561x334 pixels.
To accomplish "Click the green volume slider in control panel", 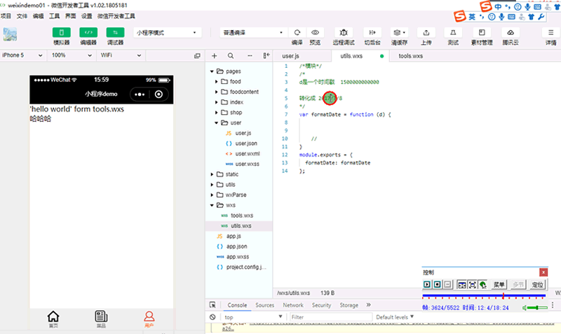I will click(x=536, y=307).
